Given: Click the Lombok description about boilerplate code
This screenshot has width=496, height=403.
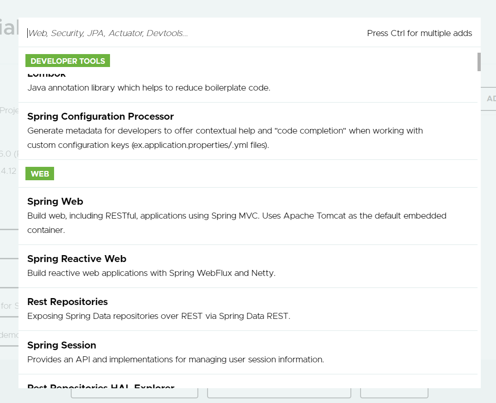Looking at the screenshot, I should 149,88.
